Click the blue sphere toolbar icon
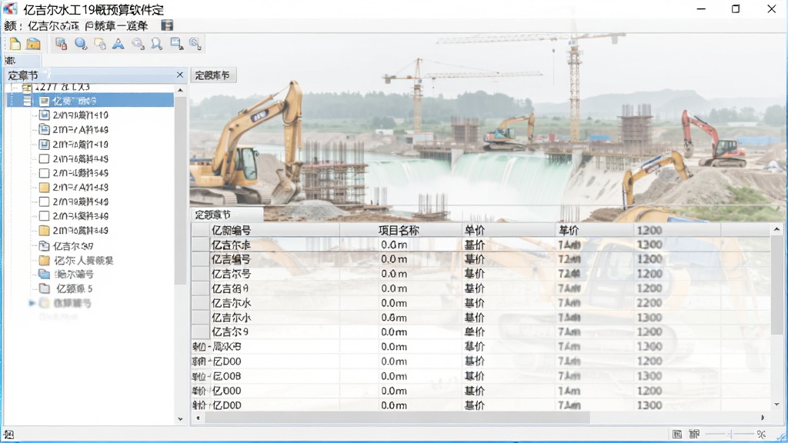This screenshot has height=443, width=788. tap(80, 44)
